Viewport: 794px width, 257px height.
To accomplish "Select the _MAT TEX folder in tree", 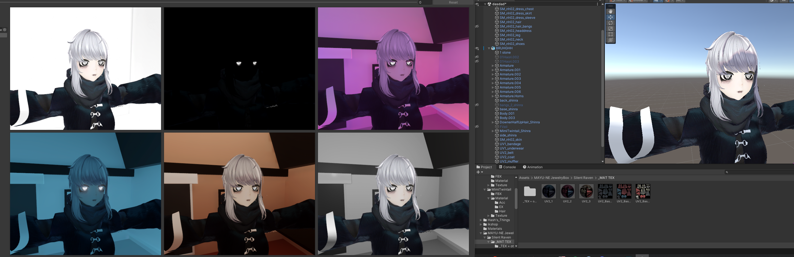I will click(503, 242).
